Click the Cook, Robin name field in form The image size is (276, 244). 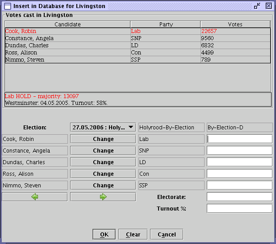tap(35, 139)
